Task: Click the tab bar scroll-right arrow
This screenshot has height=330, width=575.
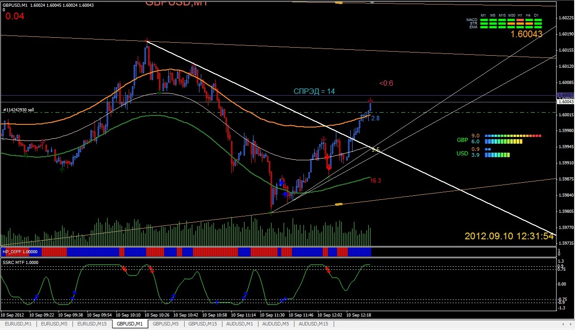Action: tap(570, 324)
